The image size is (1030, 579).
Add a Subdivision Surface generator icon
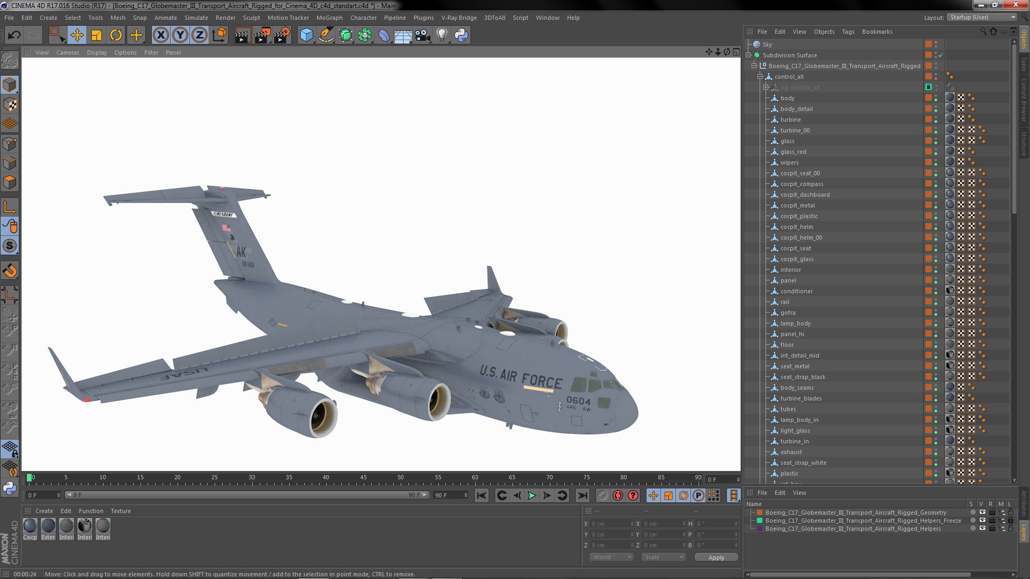click(x=345, y=35)
